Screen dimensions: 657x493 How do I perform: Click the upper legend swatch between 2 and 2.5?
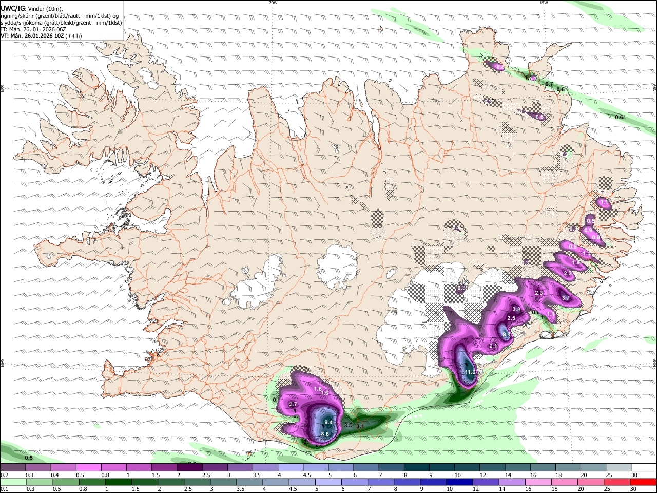(189, 468)
